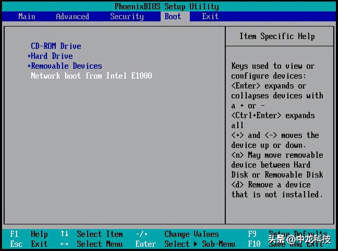
Task: Expand the Removable Devices list
Action: [x=29, y=66]
